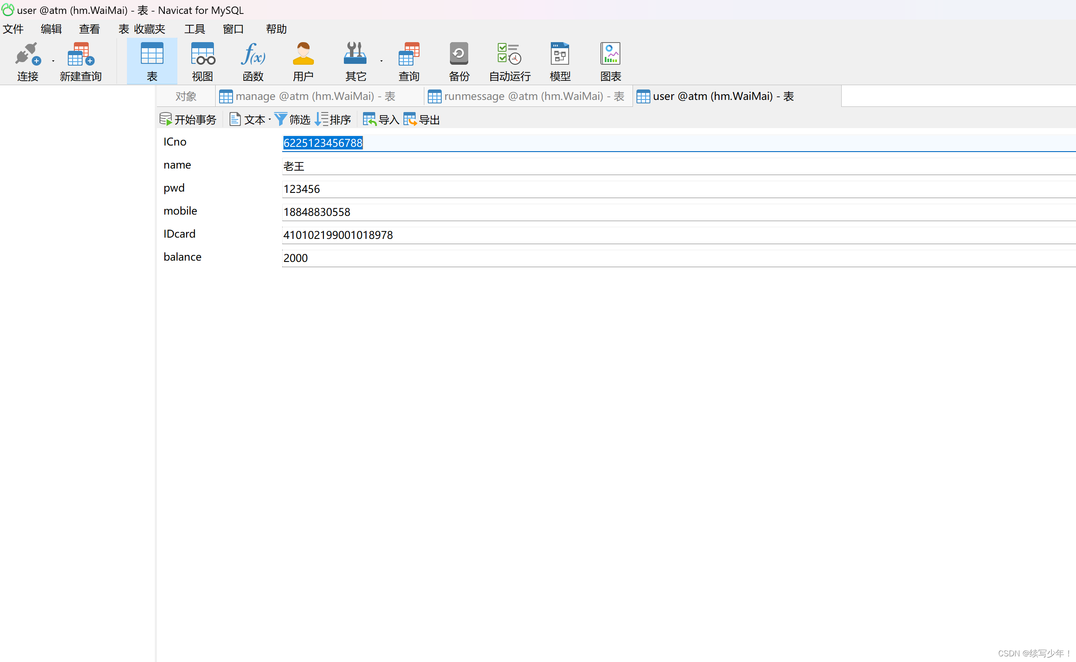Viewport: 1076px width, 662px height.
Task: Select the user @atm table tab
Action: tap(736, 96)
